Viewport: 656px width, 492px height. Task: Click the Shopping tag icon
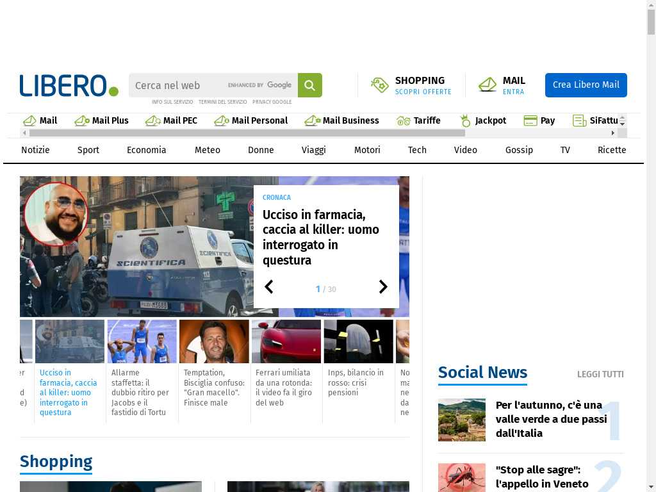point(379,85)
